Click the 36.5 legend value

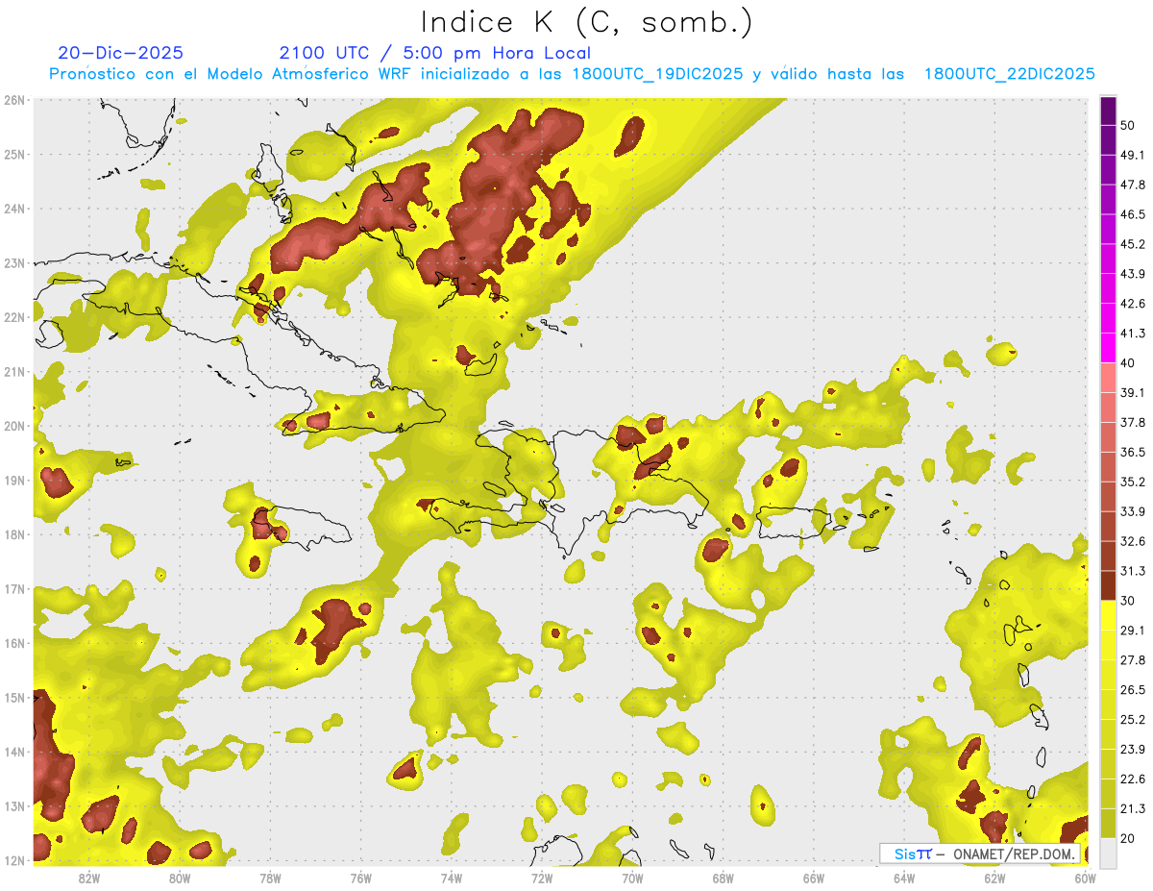point(1133,452)
